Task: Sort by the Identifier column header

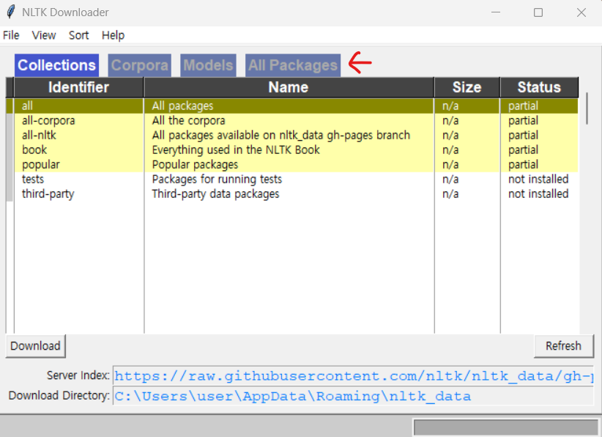Action: click(x=78, y=87)
